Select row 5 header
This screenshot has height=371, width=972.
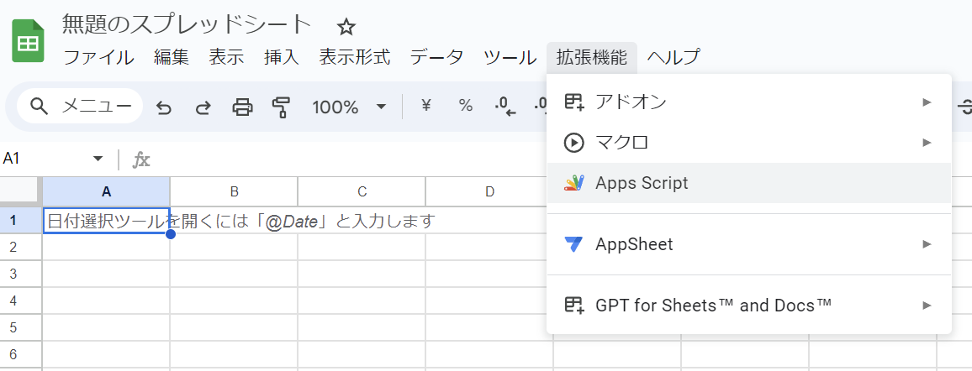point(21,327)
